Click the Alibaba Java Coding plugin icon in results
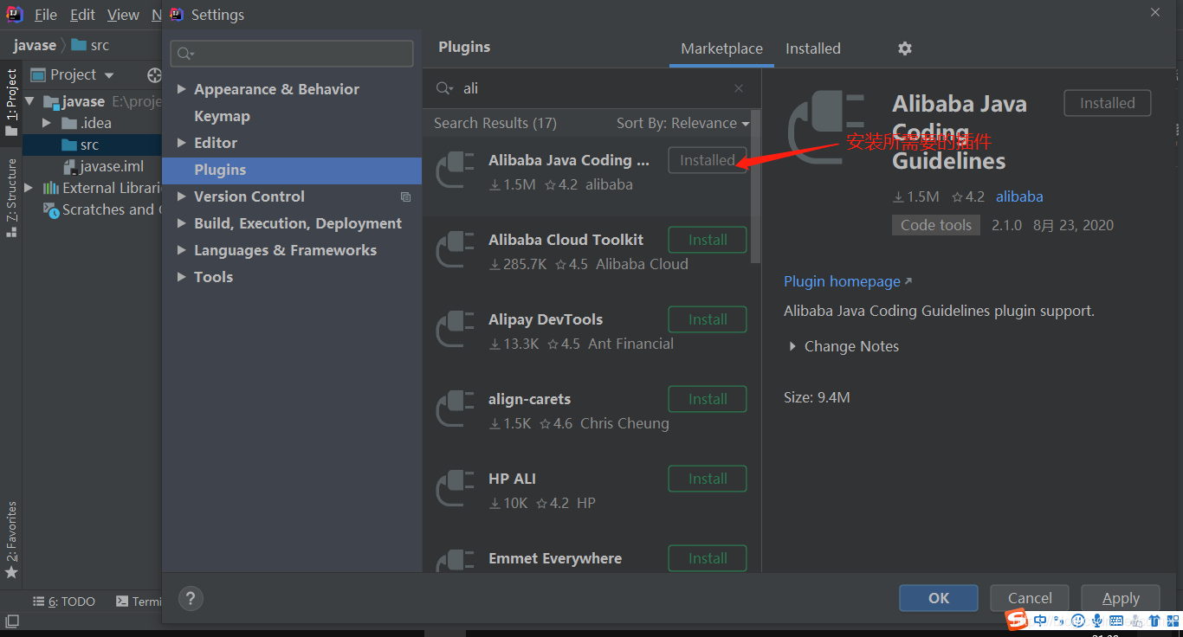 pos(456,171)
